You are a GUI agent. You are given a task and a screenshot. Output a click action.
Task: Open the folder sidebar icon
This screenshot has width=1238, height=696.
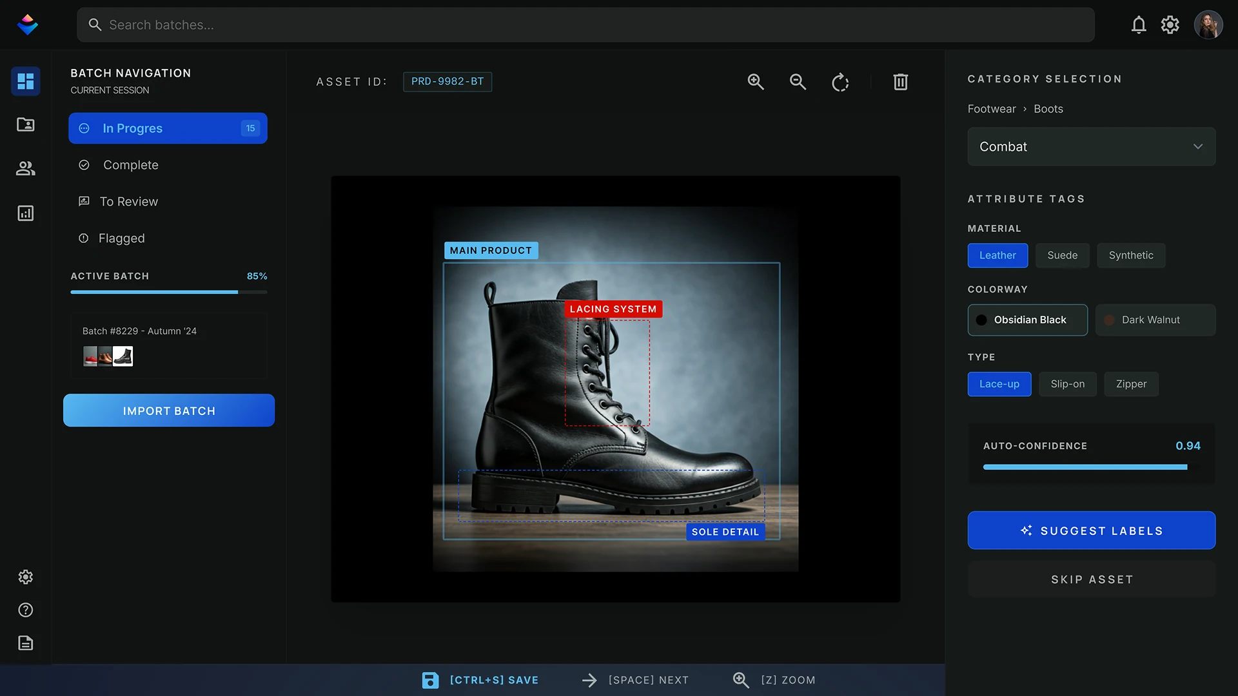26,124
